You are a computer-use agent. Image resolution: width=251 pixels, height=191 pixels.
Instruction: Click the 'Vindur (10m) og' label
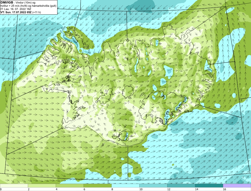(x=26, y=2)
